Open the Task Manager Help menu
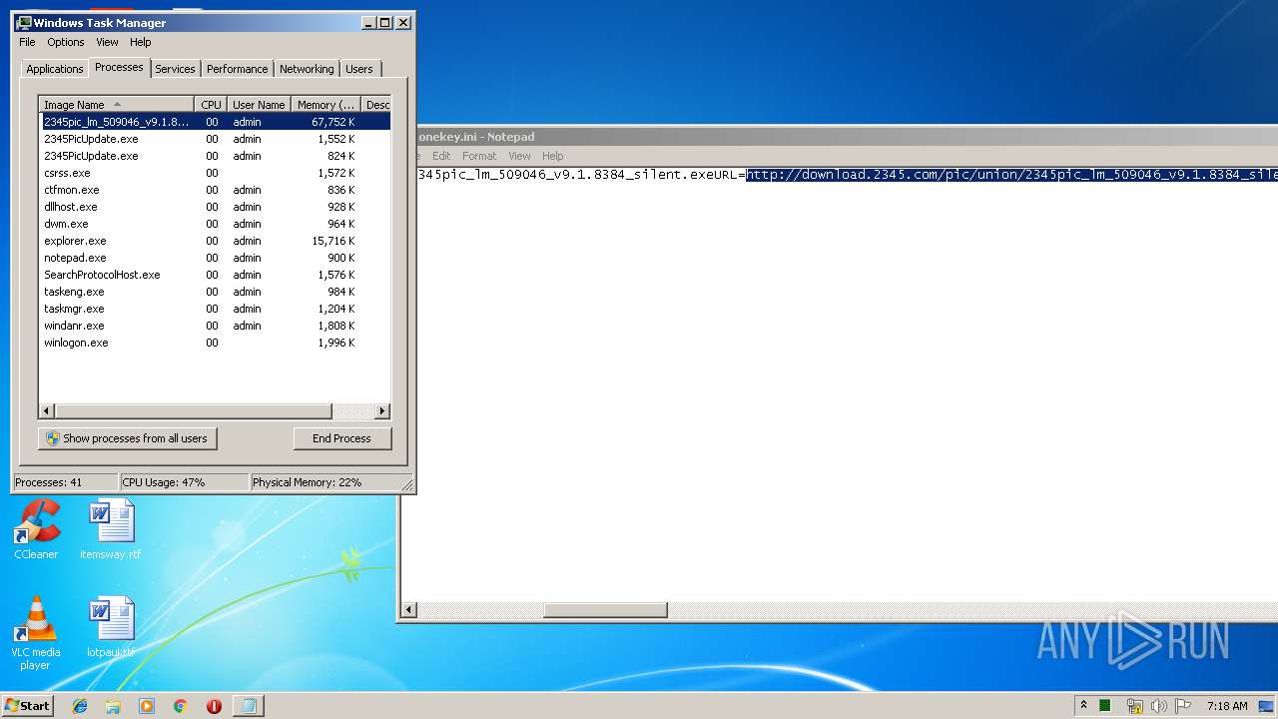The image size is (1278, 719). tap(141, 42)
